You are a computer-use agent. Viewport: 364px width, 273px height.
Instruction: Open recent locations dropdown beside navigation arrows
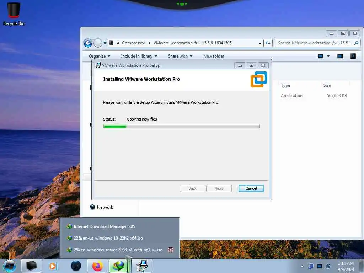pyautogui.click(x=105, y=43)
